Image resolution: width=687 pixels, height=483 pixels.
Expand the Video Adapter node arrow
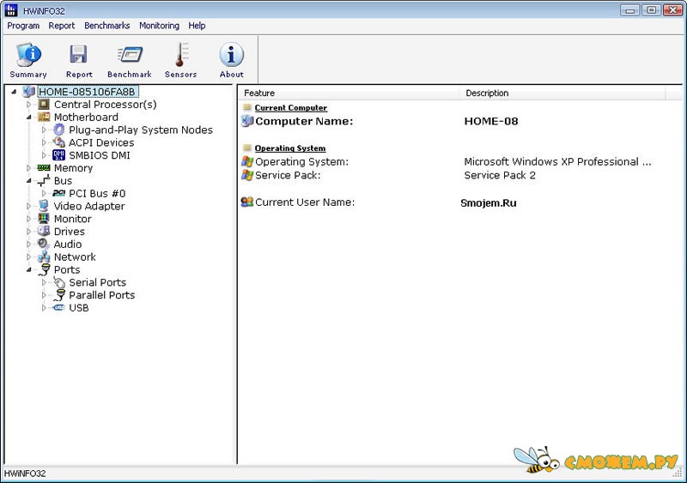coord(29,206)
